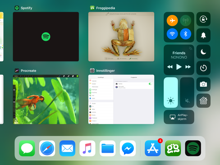The image size is (220, 165).
Task: Toggle Airplane Mode in Control Center
Action: pos(172,20)
